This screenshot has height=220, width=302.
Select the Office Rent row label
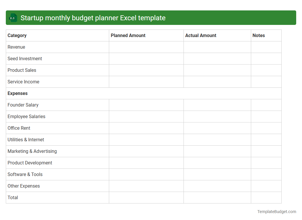(19, 128)
